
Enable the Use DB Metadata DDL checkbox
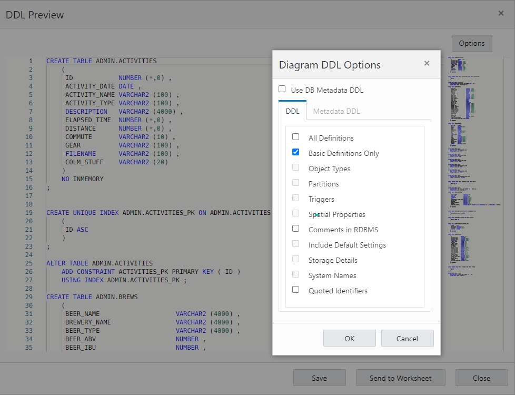282,89
